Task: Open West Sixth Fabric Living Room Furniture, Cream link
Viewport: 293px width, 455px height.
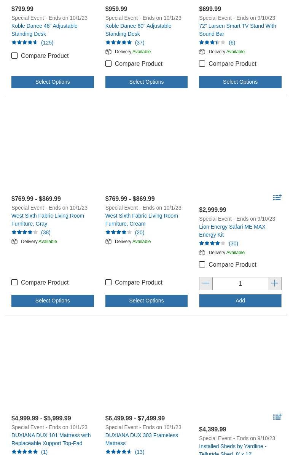Action: [x=142, y=220]
